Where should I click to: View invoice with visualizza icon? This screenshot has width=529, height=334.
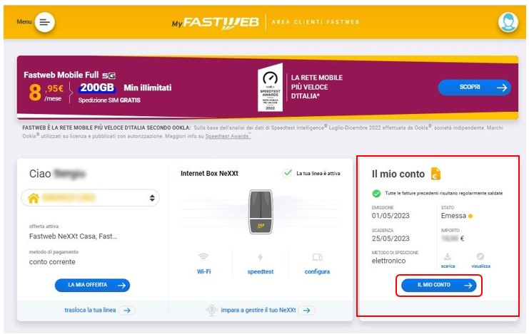[x=480, y=256]
